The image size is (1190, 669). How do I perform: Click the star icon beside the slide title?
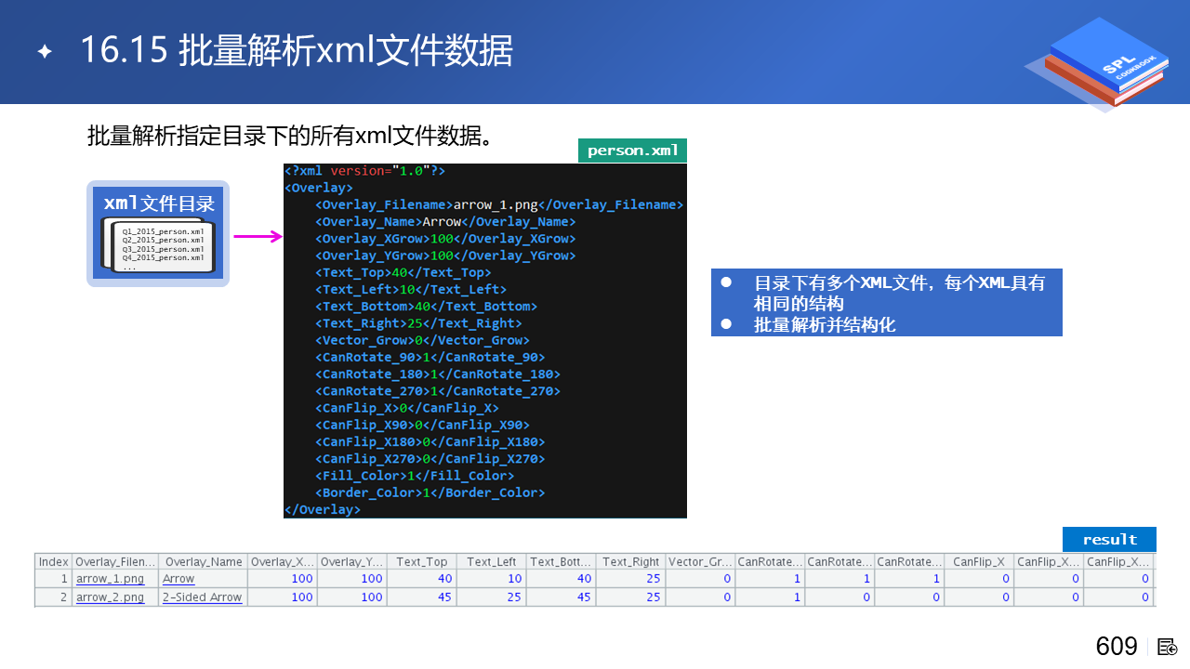[x=45, y=51]
